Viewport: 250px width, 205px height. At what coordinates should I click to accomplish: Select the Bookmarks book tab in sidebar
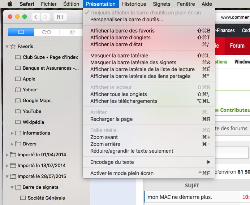(x=21, y=32)
